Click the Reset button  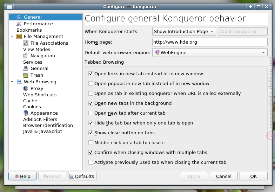click(x=52, y=176)
